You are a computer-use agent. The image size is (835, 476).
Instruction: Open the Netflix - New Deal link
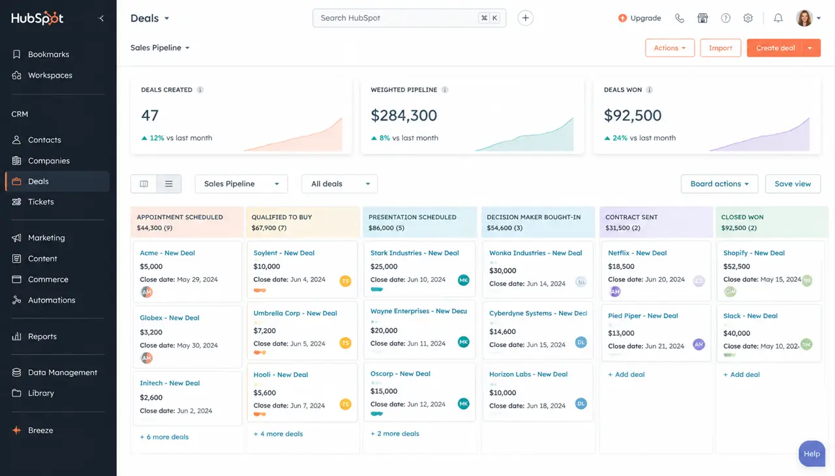[x=638, y=253]
